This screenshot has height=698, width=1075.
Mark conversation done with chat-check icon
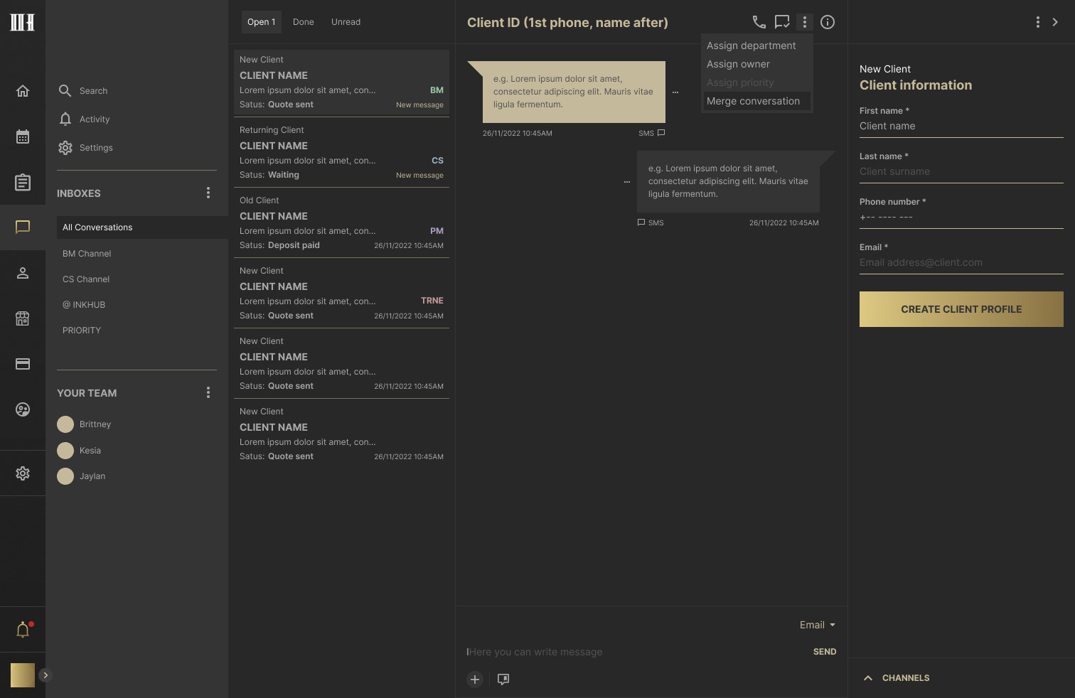tap(782, 22)
